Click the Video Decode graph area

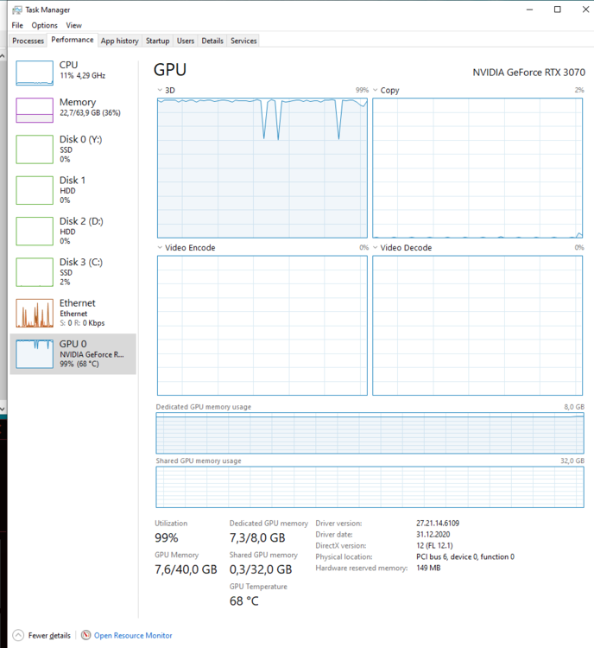(x=477, y=325)
